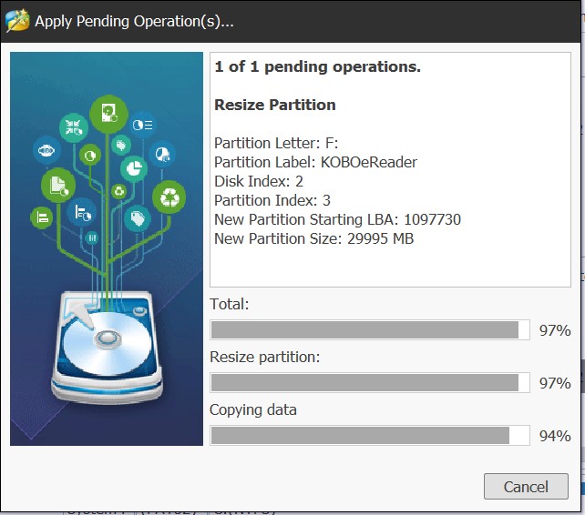Click "Partition Label: KOBOeReader" line

click(315, 162)
